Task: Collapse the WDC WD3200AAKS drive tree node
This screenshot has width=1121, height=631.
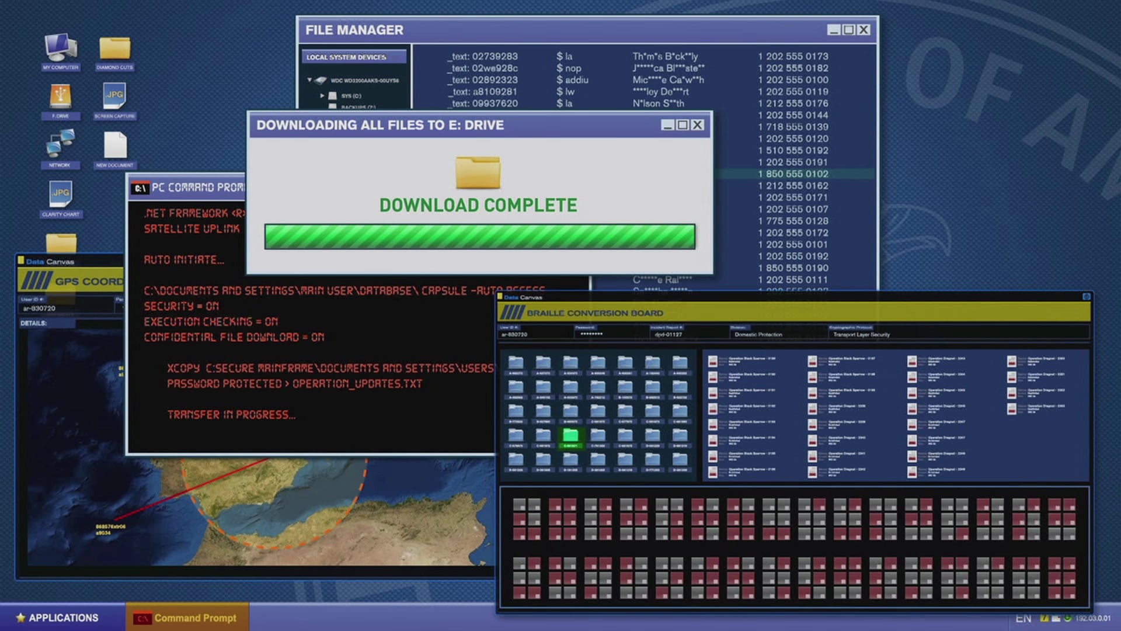Action: 309,80
